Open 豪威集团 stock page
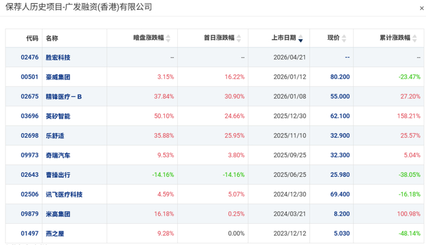This screenshot has width=426, height=245. coord(58,77)
